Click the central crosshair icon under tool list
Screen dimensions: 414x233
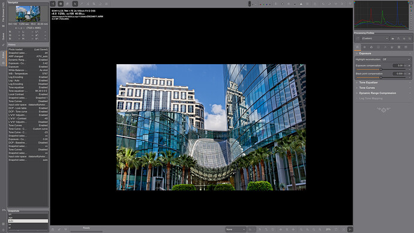pyautogui.click(x=383, y=110)
